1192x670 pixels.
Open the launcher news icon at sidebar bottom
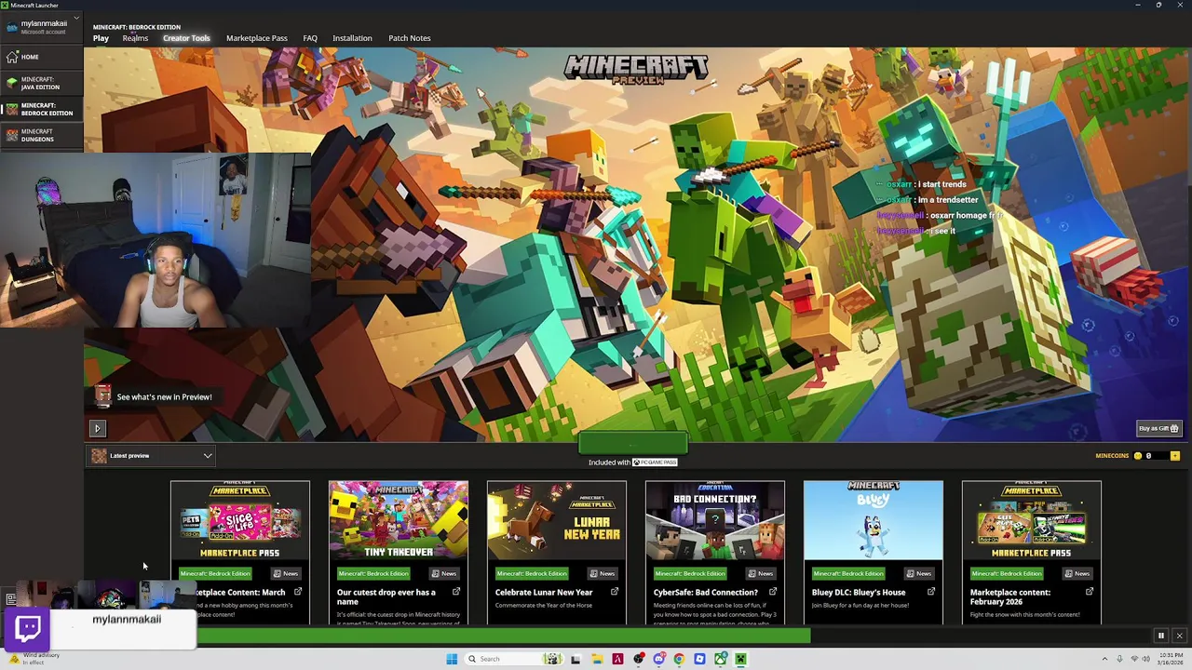pos(10,599)
